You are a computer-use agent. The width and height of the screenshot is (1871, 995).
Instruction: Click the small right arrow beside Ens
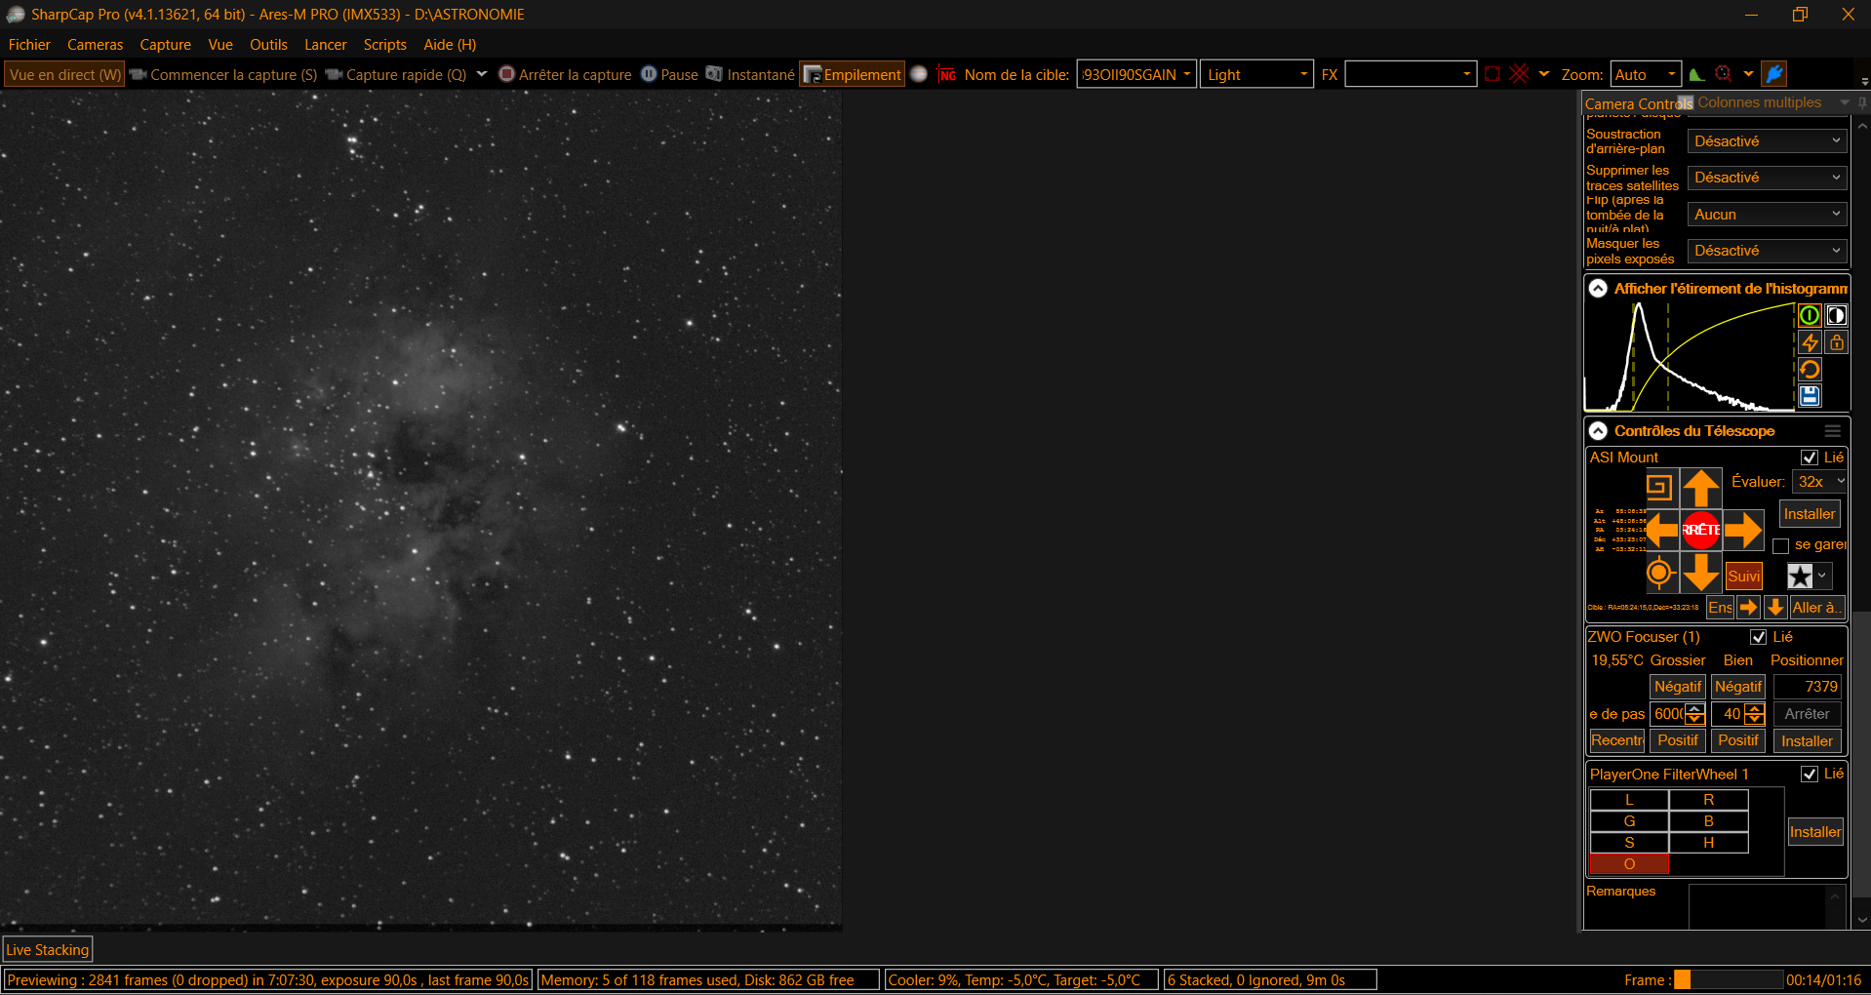coord(1748,608)
